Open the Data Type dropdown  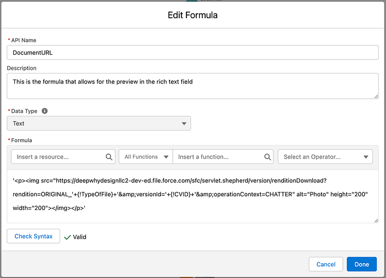99,124
